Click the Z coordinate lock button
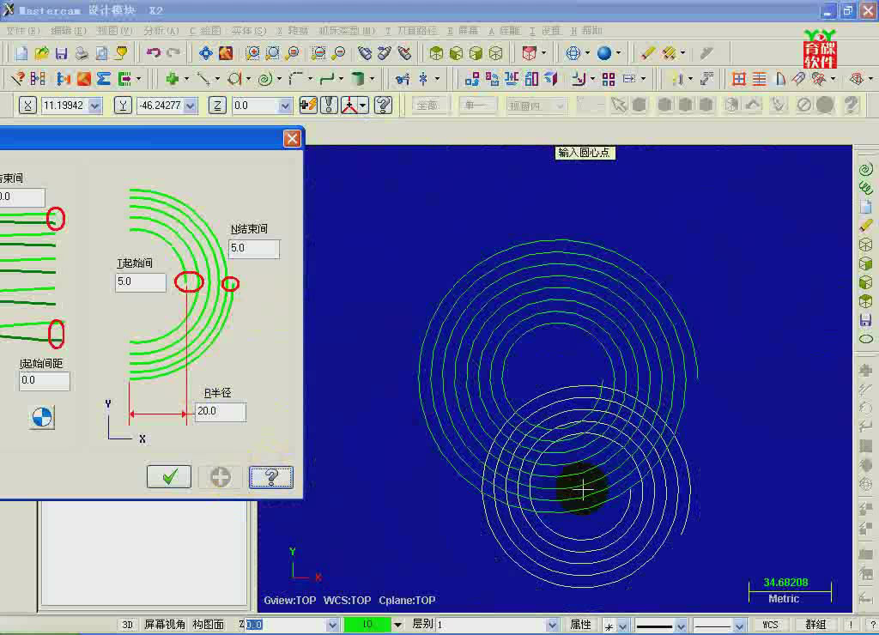Screen dimensions: 879x635 coord(217,106)
